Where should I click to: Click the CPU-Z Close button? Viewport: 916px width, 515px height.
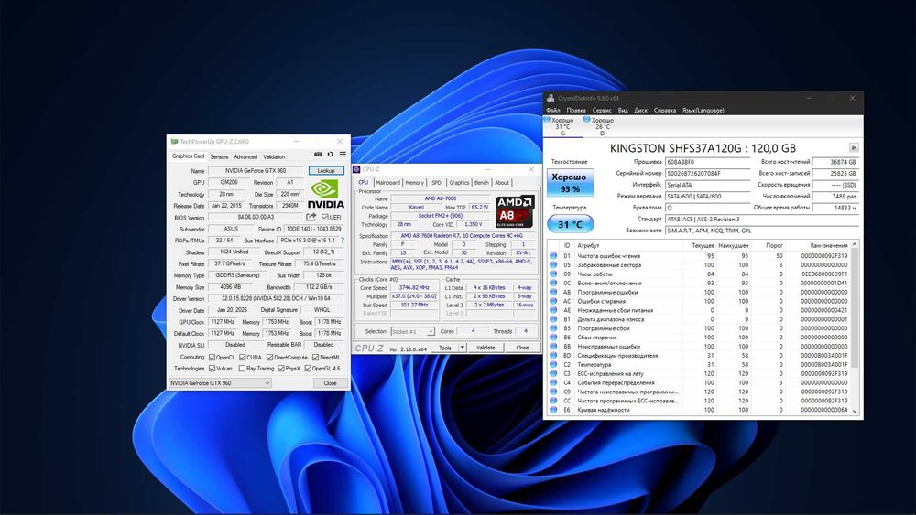[x=522, y=347]
